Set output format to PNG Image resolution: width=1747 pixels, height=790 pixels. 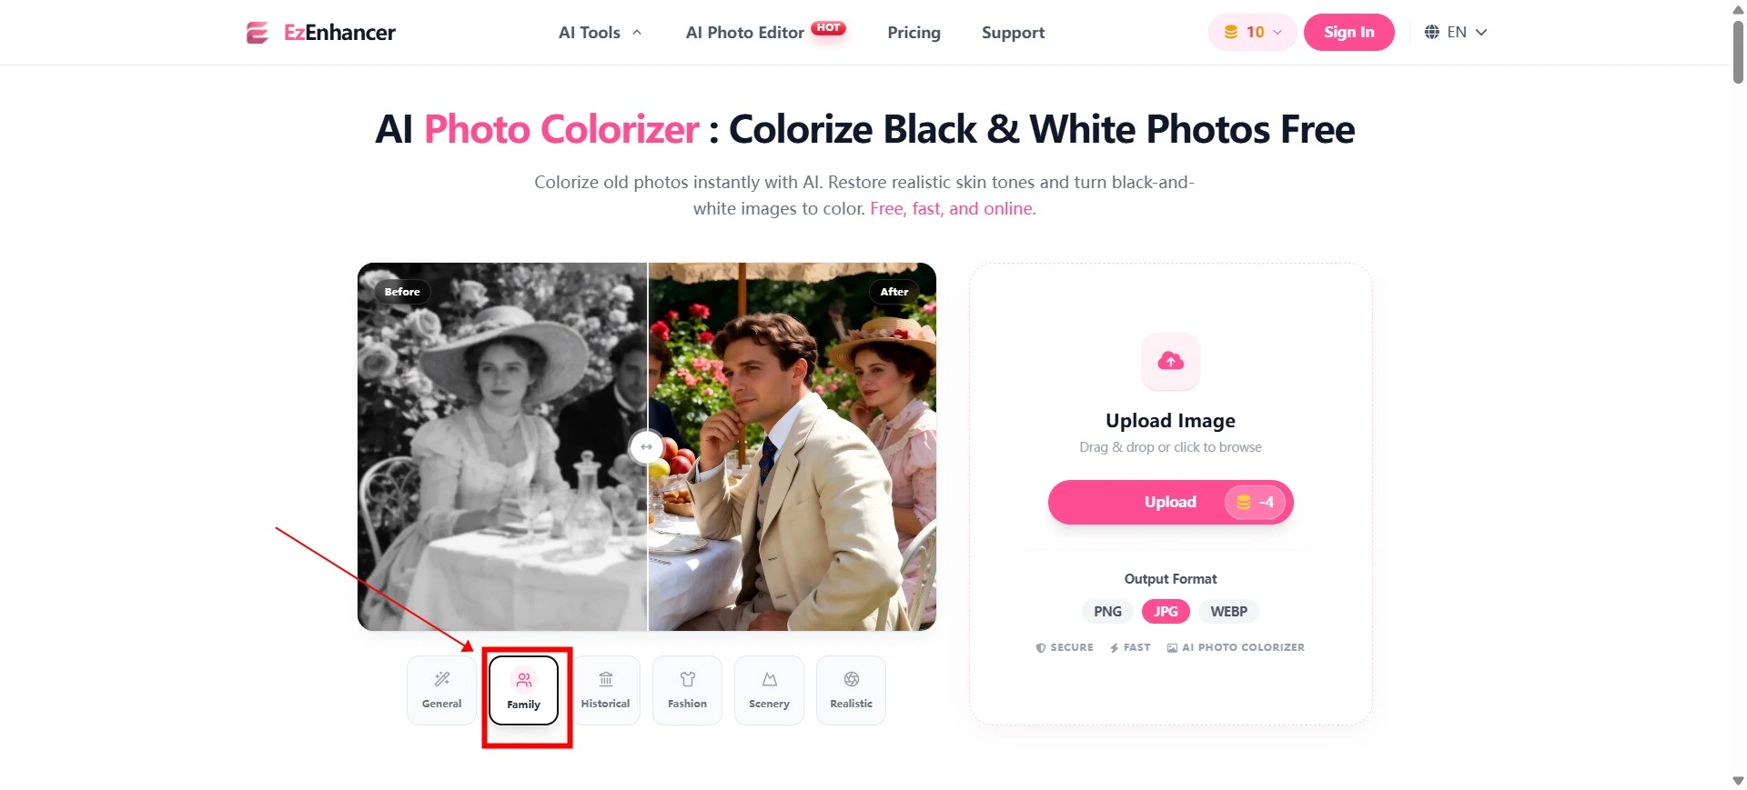coord(1107,612)
